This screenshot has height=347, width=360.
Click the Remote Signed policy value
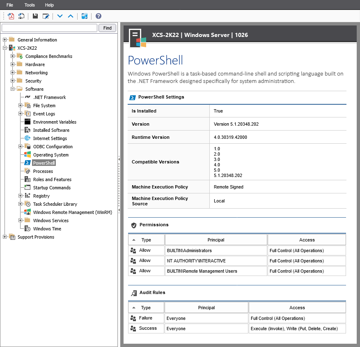point(229,187)
